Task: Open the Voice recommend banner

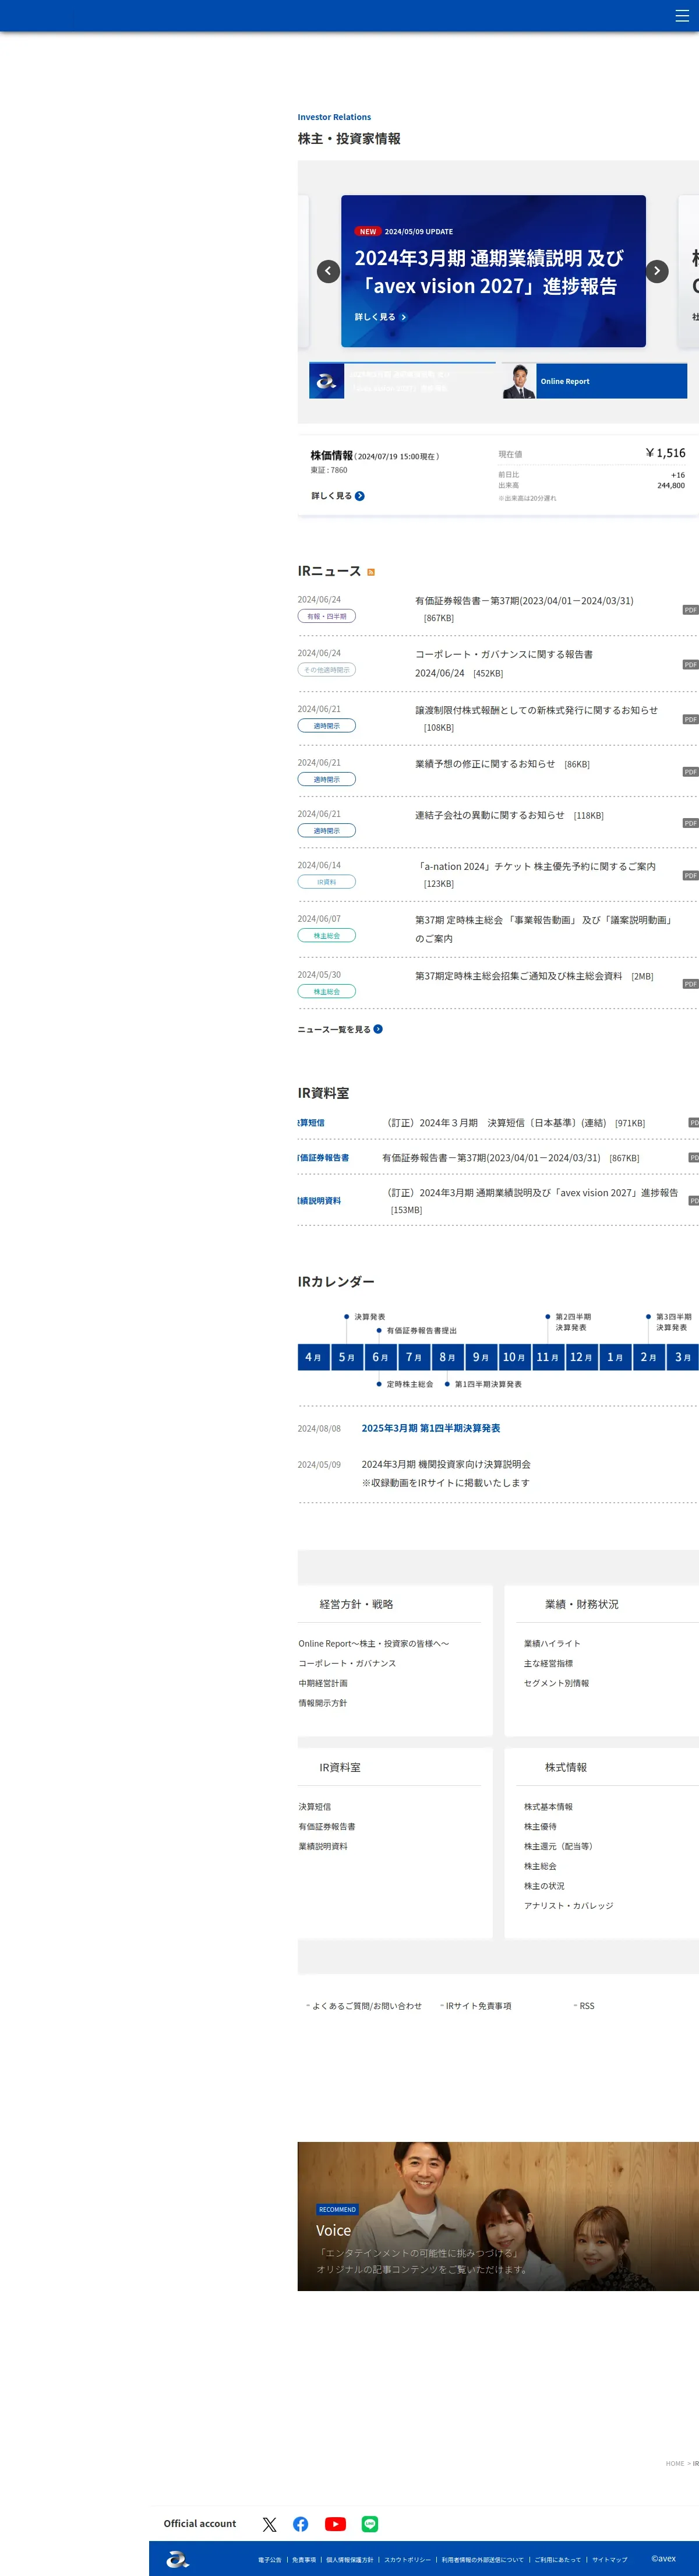Action: 498,2216
